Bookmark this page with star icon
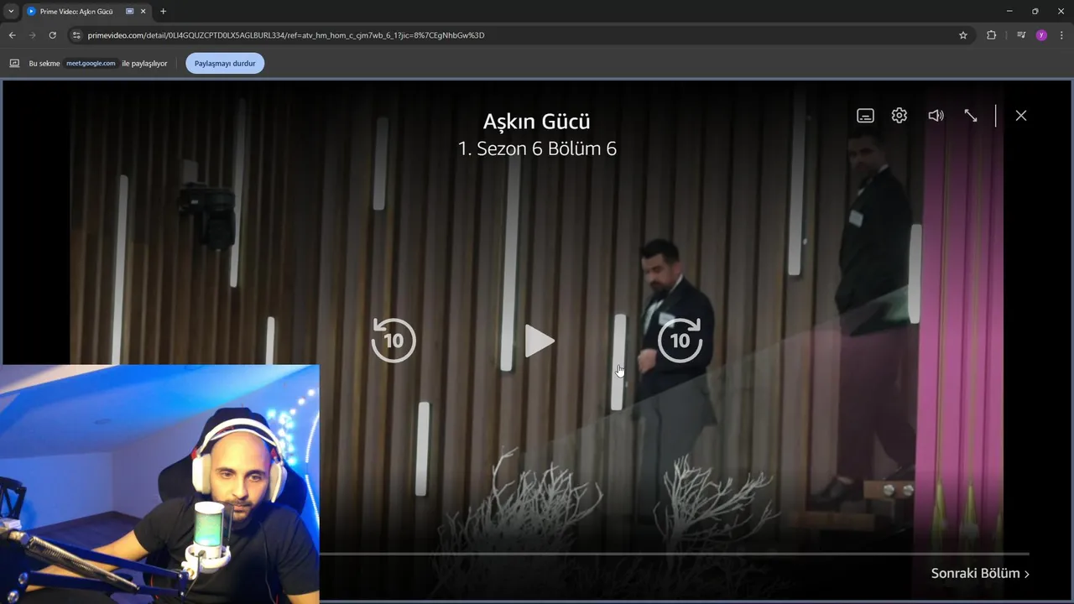Screen dimensions: 1074x604 tap(963, 35)
